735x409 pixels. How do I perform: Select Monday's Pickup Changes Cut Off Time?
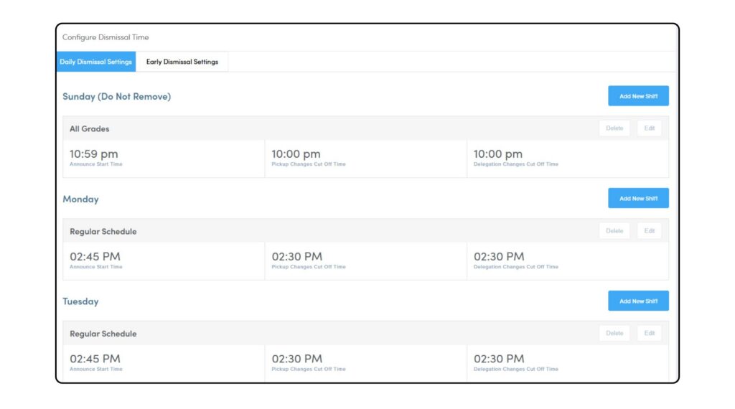tap(296, 257)
